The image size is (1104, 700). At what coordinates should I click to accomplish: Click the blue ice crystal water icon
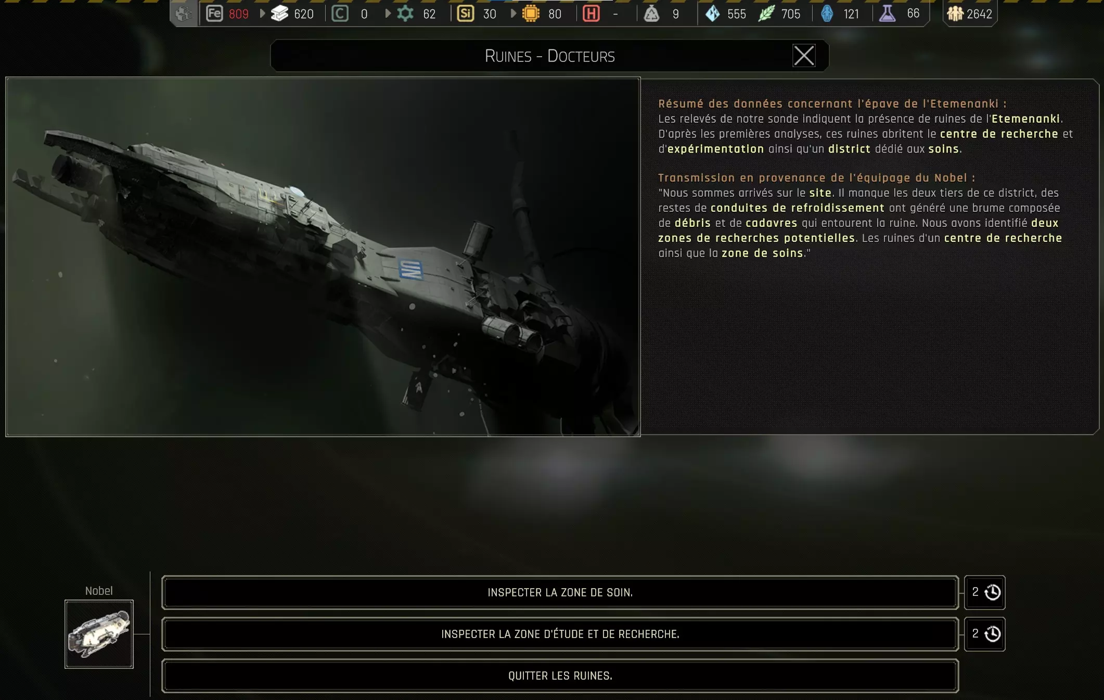[713, 14]
